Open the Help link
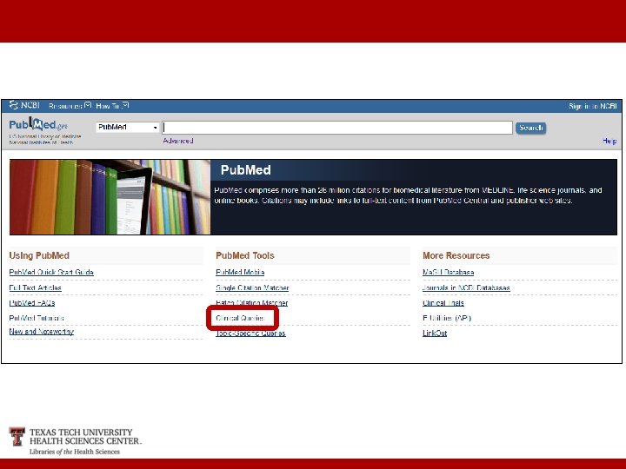Viewport: 626px width, 469px height. pyautogui.click(x=609, y=141)
